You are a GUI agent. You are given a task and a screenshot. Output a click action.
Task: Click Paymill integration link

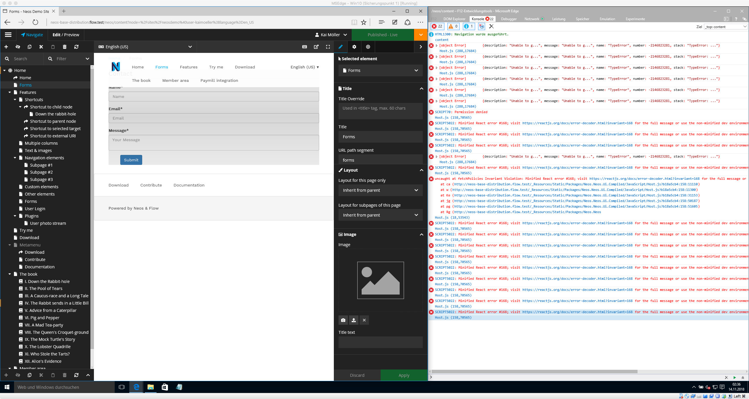click(x=219, y=80)
